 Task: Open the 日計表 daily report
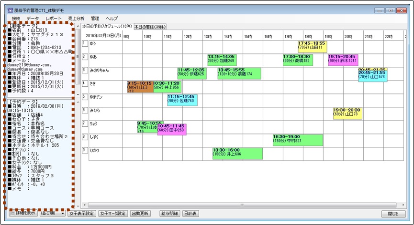191,214
